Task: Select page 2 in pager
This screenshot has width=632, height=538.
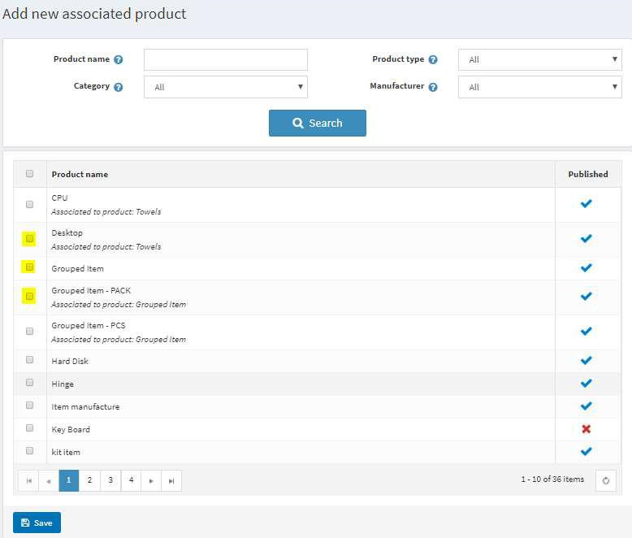Action: click(x=89, y=480)
